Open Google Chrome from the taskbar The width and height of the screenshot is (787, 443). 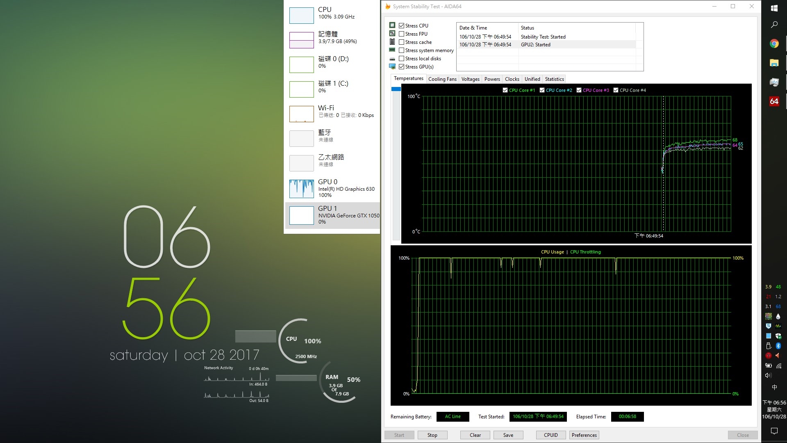point(774,43)
